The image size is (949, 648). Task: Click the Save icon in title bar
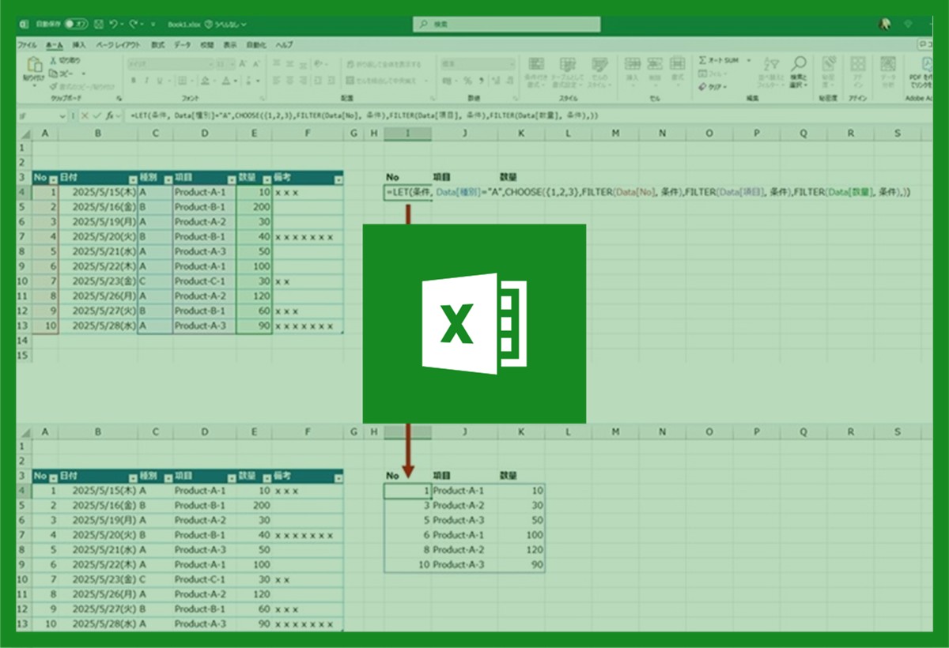click(98, 24)
